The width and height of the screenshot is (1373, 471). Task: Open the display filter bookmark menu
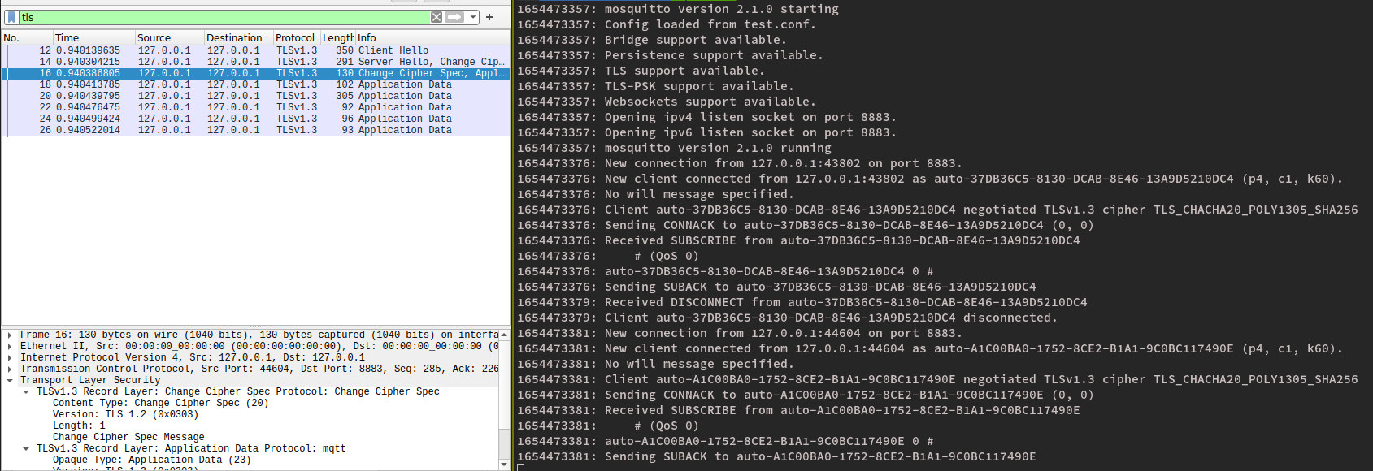(11, 17)
